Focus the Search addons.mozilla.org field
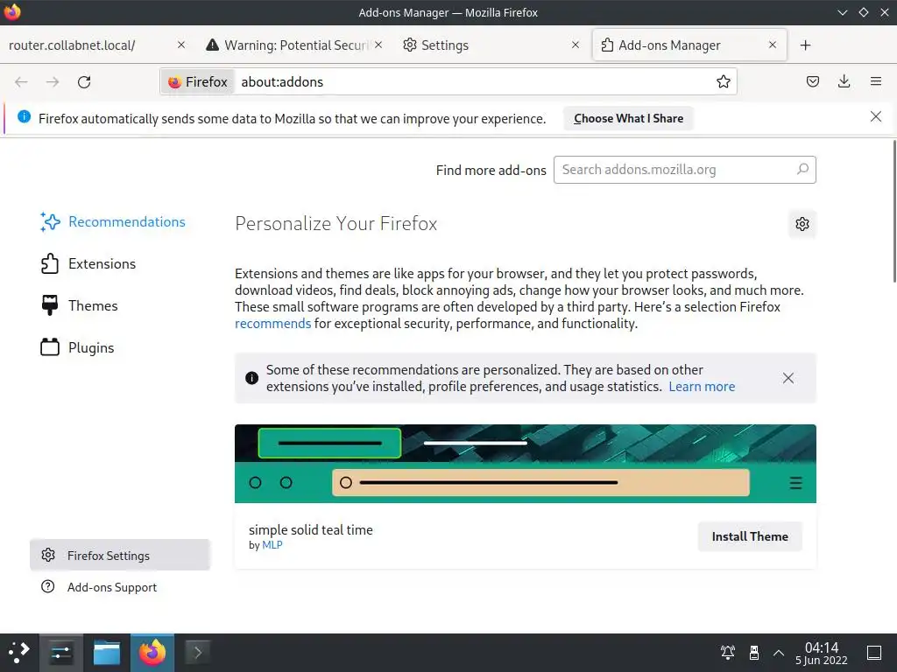 click(684, 170)
